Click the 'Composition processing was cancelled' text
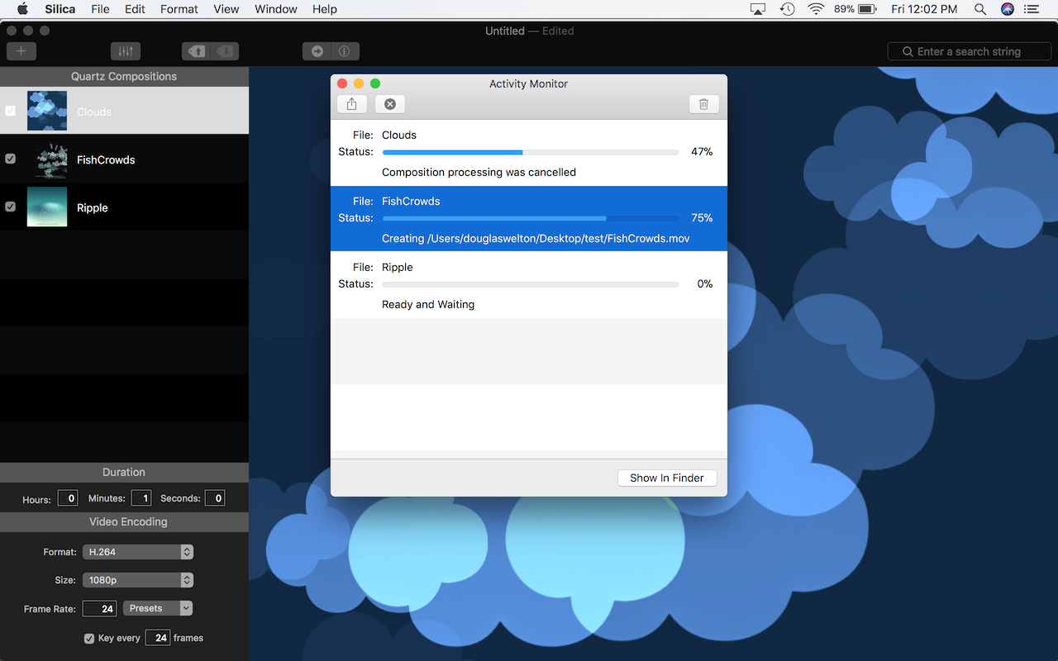Image resolution: width=1058 pixels, height=661 pixels. point(479,173)
